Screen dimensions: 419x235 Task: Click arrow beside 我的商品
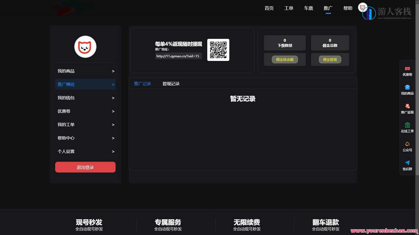point(113,71)
